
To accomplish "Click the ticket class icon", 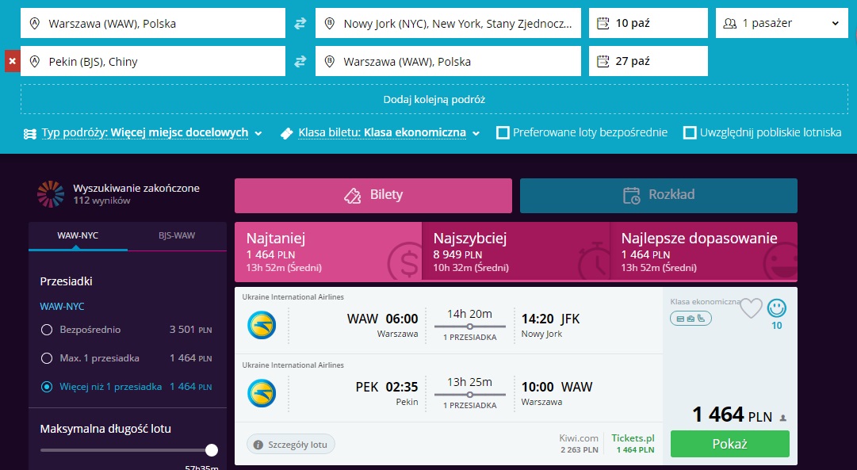I will click(286, 133).
